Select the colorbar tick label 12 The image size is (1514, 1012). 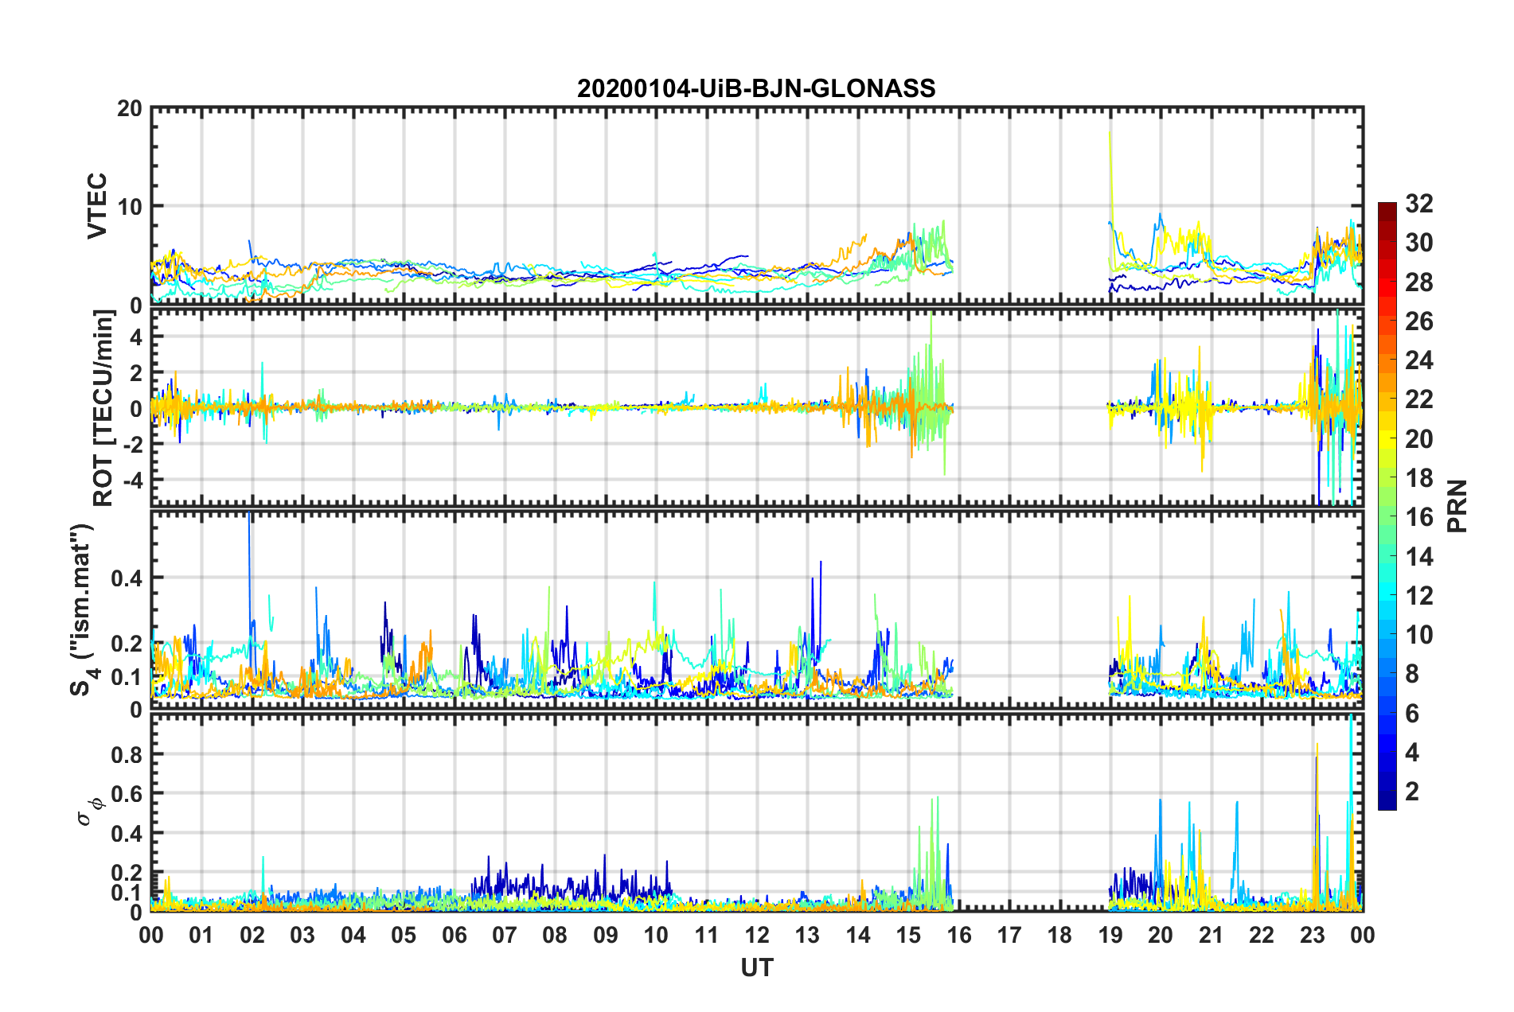tap(1418, 595)
